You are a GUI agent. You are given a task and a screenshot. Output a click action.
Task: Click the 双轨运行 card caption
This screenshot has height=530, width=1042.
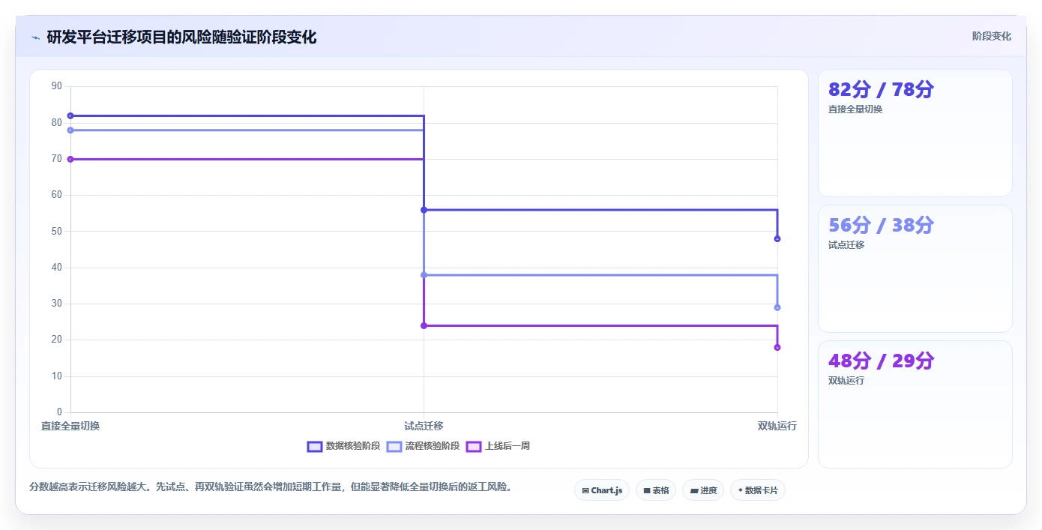[846, 381]
